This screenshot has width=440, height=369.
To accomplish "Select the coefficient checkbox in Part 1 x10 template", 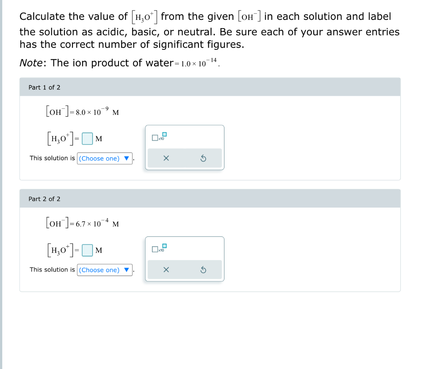I will (155, 138).
